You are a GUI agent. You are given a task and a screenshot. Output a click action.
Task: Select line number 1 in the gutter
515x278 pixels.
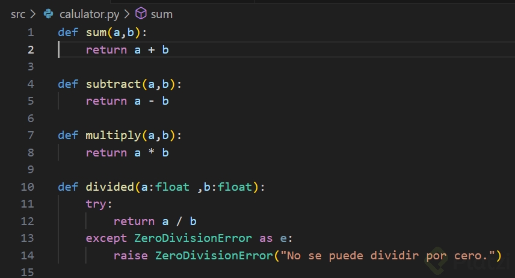(31, 32)
